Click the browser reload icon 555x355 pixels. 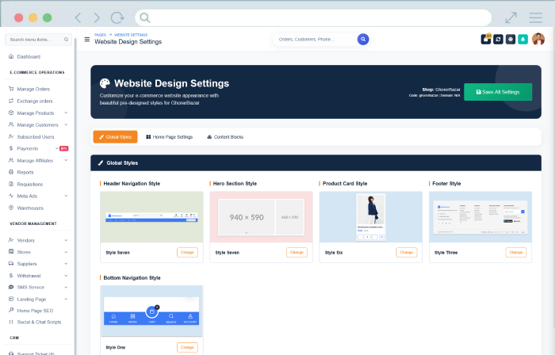point(117,17)
